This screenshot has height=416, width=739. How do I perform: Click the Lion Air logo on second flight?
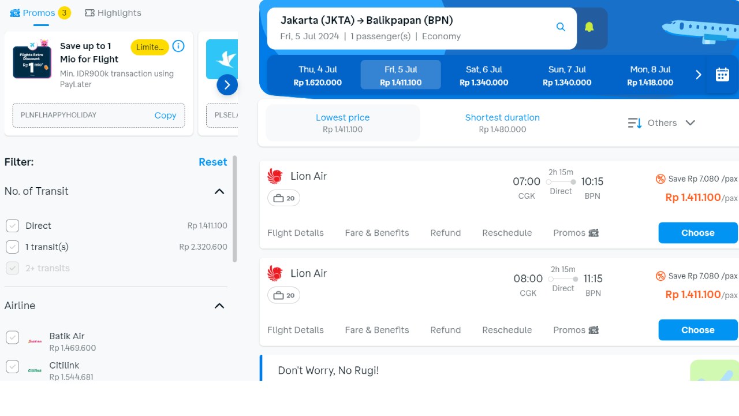pos(275,273)
